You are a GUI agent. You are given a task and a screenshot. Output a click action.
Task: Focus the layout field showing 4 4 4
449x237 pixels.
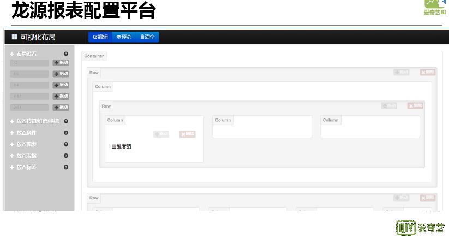tap(29, 96)
